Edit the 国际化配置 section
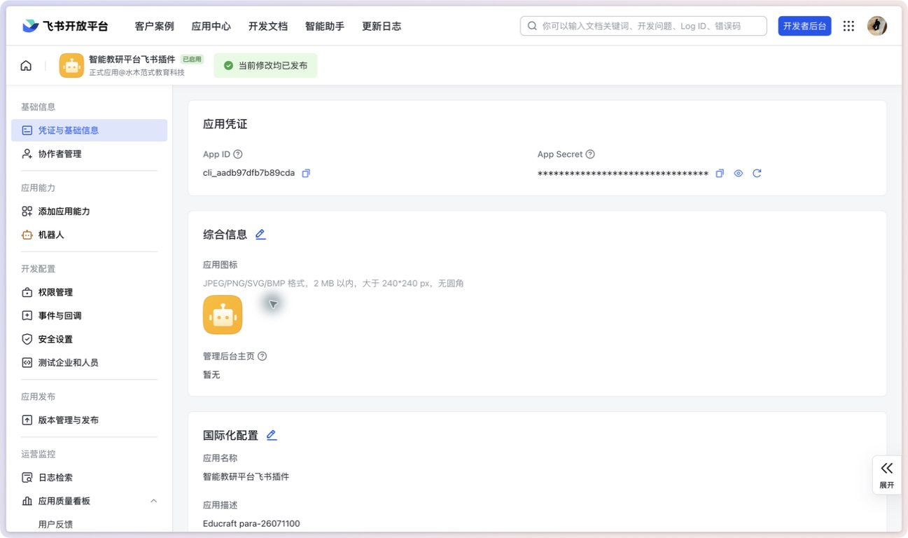908x538 pixels. 272,435
